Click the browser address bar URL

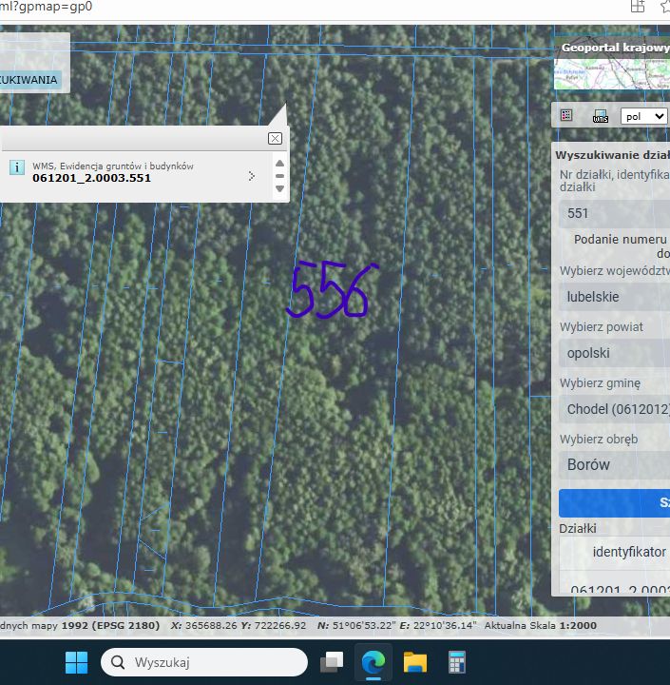pyautogui.click(x=47, y=7)
